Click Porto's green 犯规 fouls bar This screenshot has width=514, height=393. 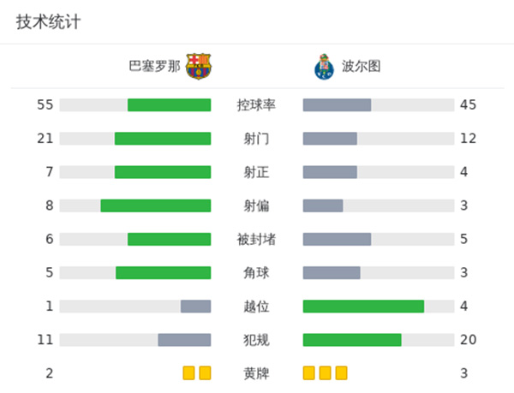352,340
